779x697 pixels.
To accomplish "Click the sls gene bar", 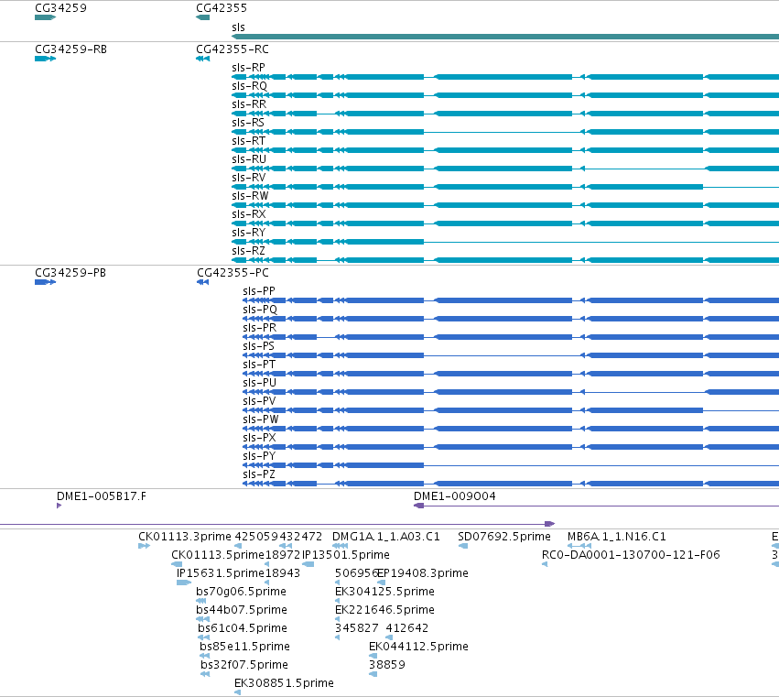I will click(x=505, y=37).
